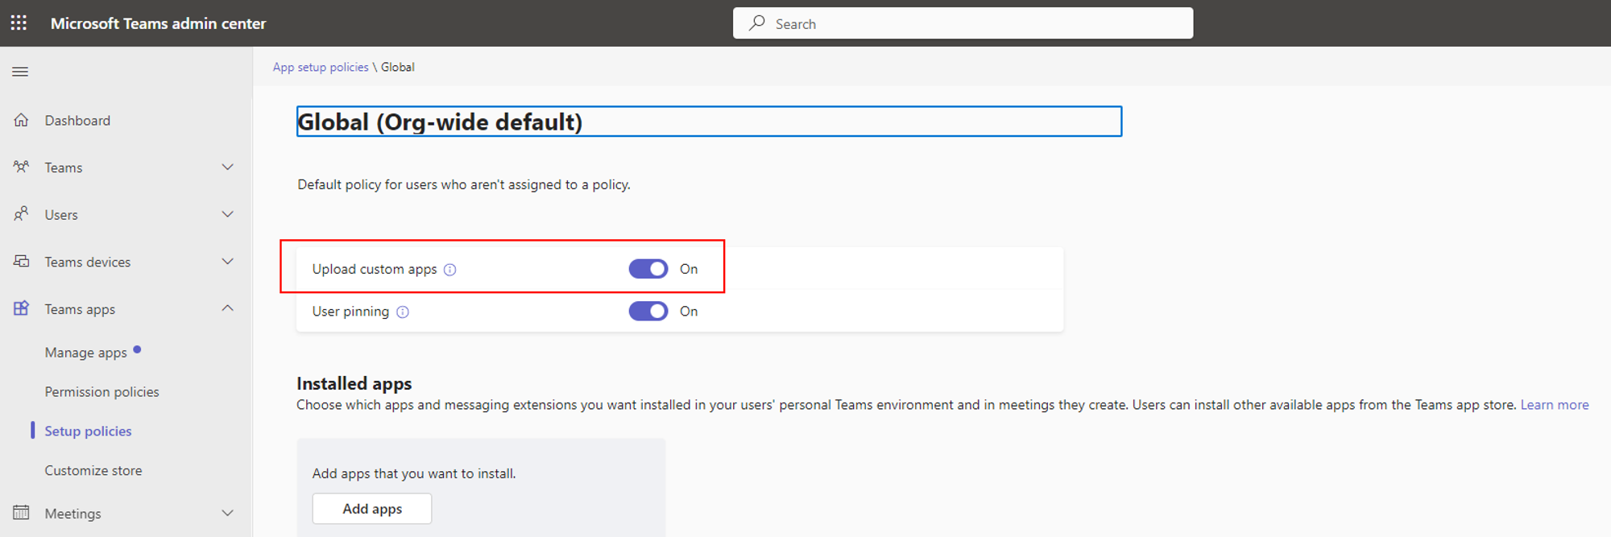Click info icon beside User pinning
1611x537 pixels.
403,312
